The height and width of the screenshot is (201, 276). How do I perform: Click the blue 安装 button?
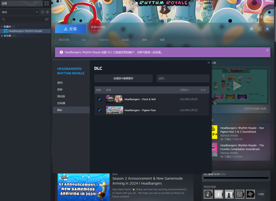point(70,29)
